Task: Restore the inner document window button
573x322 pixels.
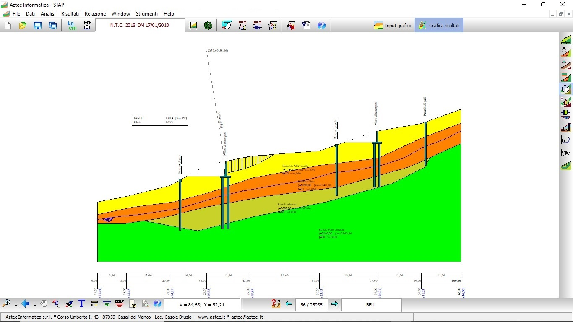Action: [x=561, y=14]
